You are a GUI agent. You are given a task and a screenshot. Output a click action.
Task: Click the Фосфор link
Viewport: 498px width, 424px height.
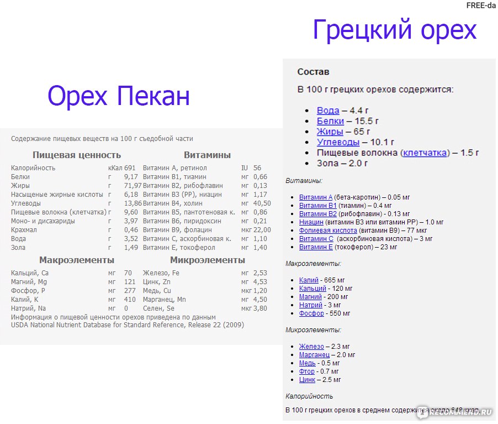pyautogui.click(x=311, y=313)
